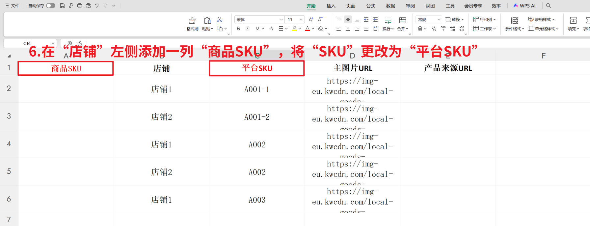Toggle Italic formatting

pyautogui.click(x=247, y=29)
